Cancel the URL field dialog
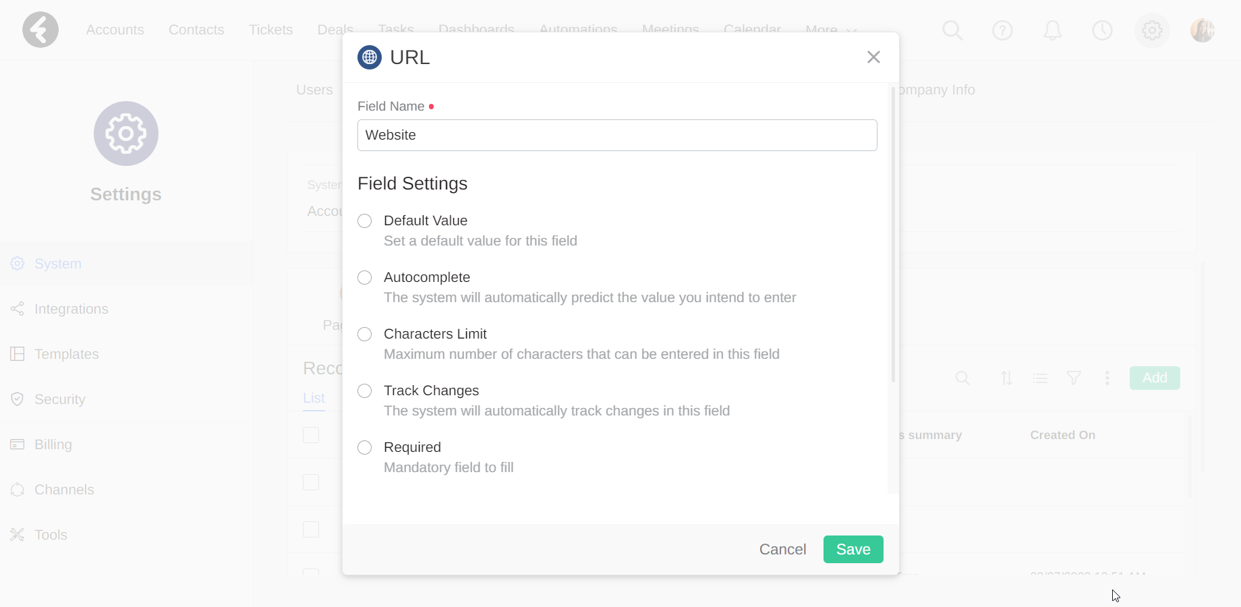The height and width of the screenshot is (607, 1241). [782, 549]
